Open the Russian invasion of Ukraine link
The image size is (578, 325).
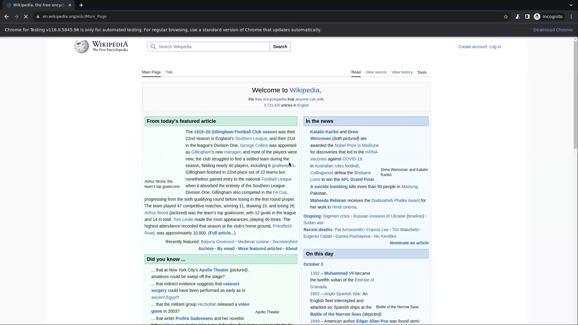tap(379, 216)
